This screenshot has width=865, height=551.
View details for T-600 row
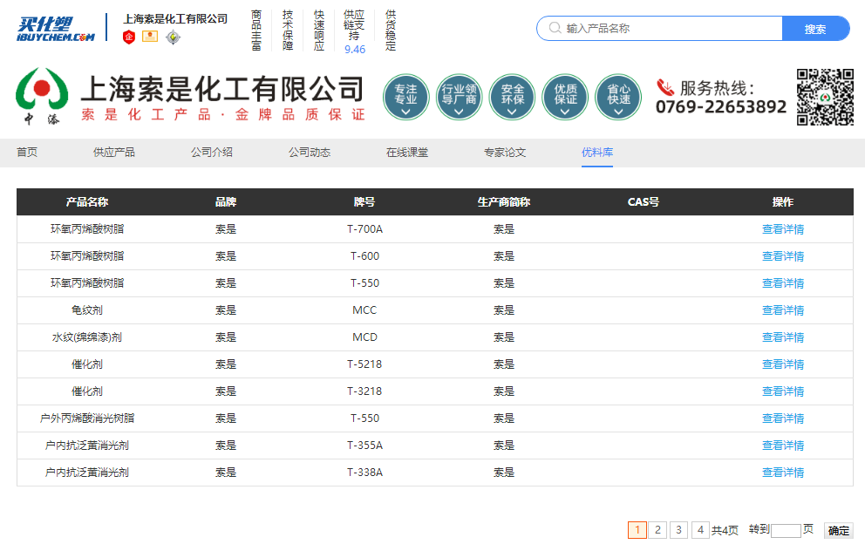coord(783,256)
